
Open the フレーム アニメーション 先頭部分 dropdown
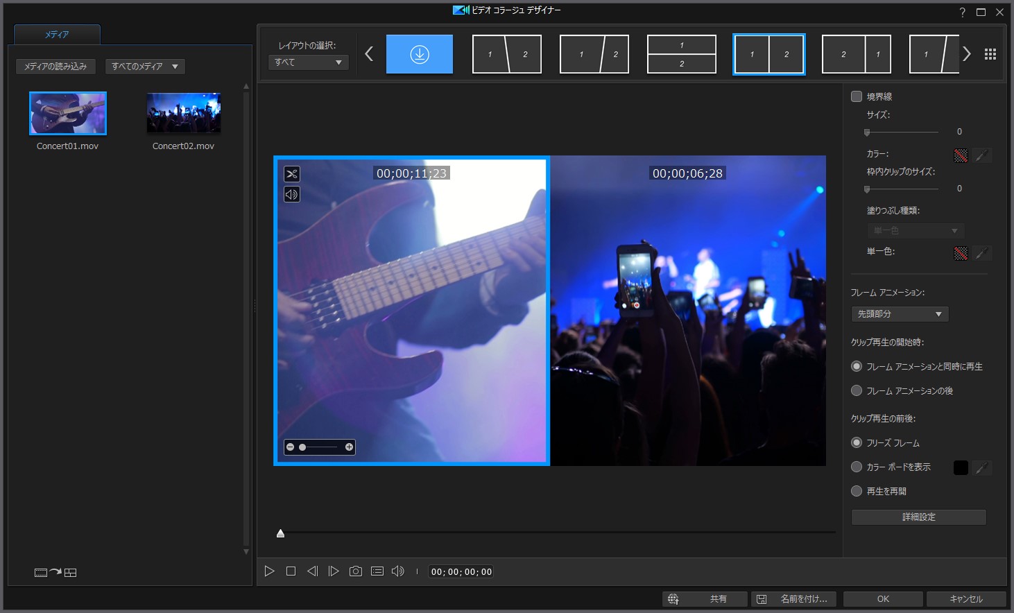point(900,314)
